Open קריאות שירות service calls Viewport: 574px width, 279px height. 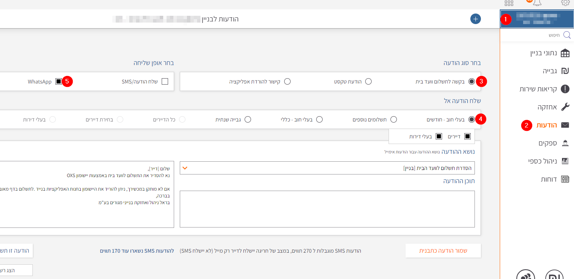544,89
